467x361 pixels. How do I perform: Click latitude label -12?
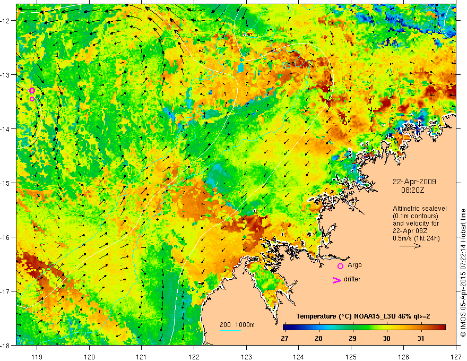coord(6,21)
